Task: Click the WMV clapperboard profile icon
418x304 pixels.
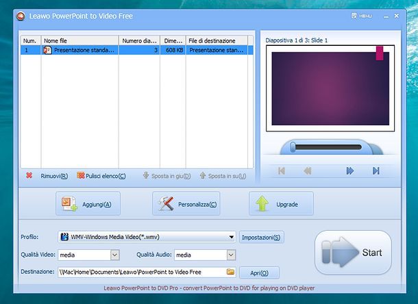Action: tap(64, 237)
